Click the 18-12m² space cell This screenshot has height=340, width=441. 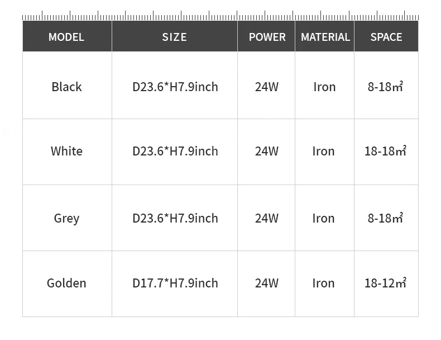[x=386, y=284]
